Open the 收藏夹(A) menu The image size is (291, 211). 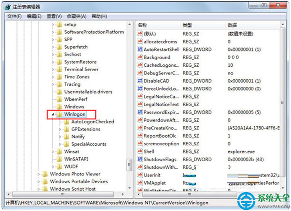click(x=76, y=16)
